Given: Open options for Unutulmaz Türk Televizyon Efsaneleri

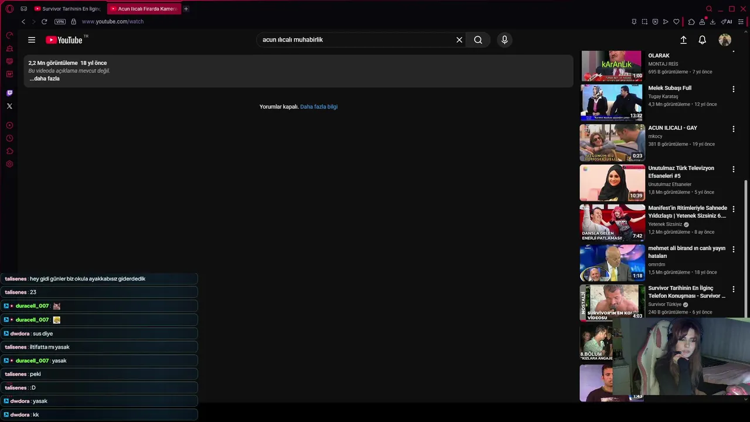Looking at the screenshot, I should (733, 169).
